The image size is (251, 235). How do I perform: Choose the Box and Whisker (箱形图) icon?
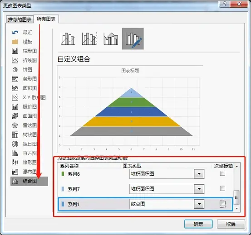[15, 163]
